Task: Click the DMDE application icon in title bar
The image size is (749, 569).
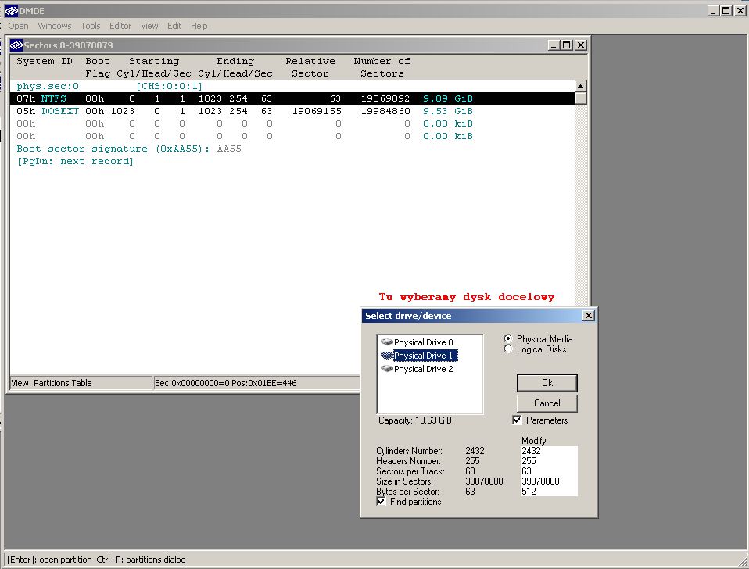Action: coord(12,10)
